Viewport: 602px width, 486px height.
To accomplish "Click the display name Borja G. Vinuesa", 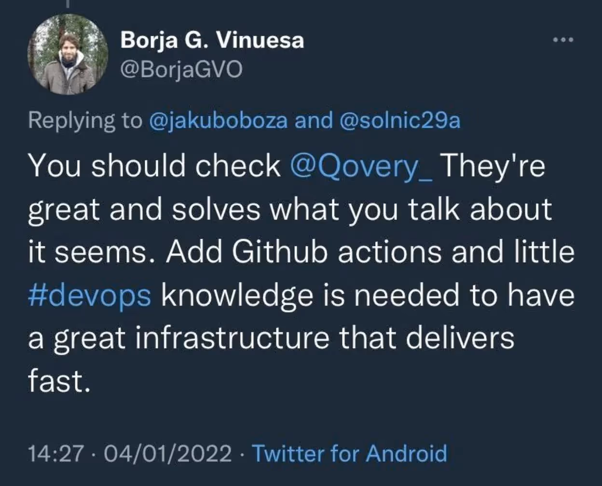I will (x=212, y=40).
